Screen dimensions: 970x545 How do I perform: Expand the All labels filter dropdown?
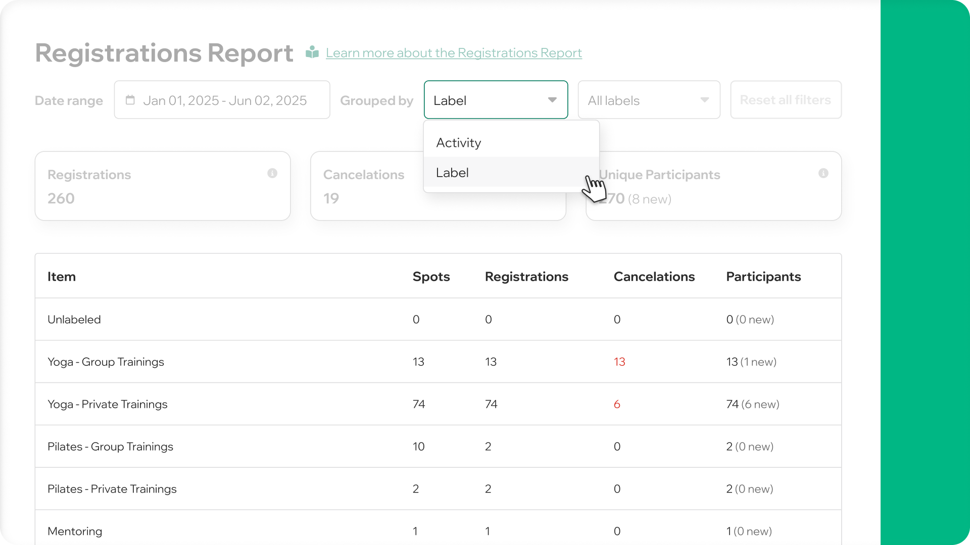point(649,100)
